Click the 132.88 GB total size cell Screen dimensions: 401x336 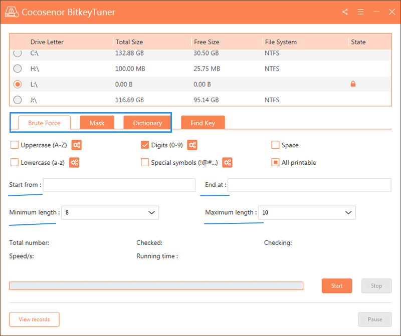click(x=129, y=53)
